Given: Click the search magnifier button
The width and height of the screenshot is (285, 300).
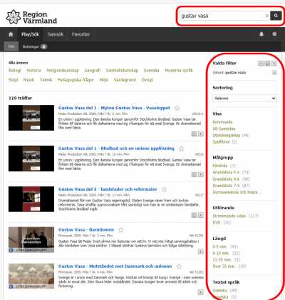Looking at the screenshot, I should (x=276, y=16).
